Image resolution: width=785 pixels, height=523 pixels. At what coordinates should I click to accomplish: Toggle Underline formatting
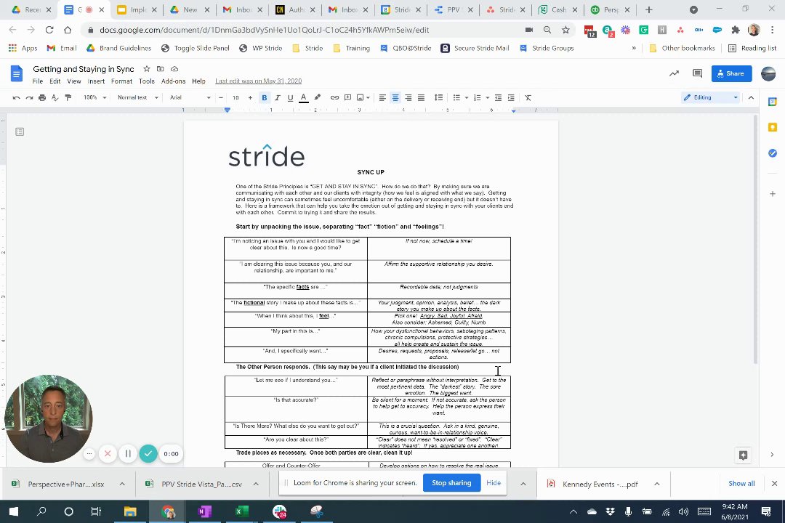[290, 97]
